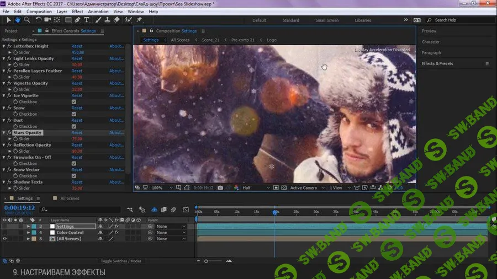Select the Roto Brush tool
Screen dimensions: 497x279
[128, 20]
